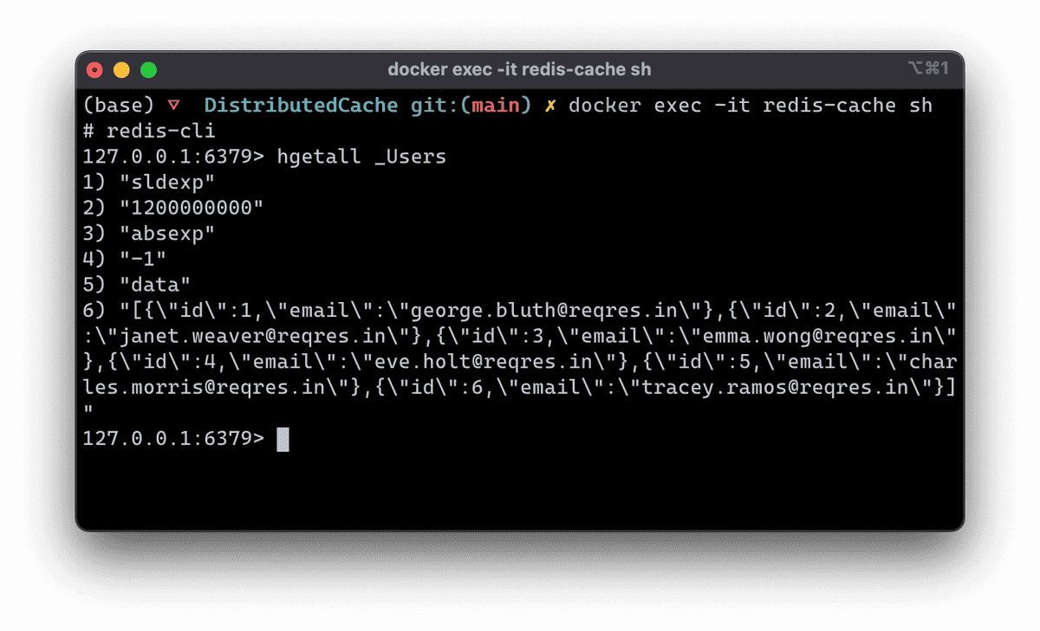This screenshot has width=1040, height=631.
Task: Click the "1200000000" value line
Action: pos(173,208)
